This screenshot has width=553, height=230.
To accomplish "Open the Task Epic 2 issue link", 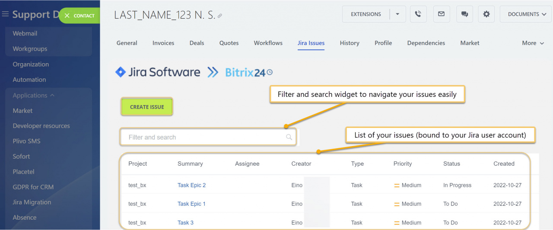I will pyautogui.click(x=191, y=185).
